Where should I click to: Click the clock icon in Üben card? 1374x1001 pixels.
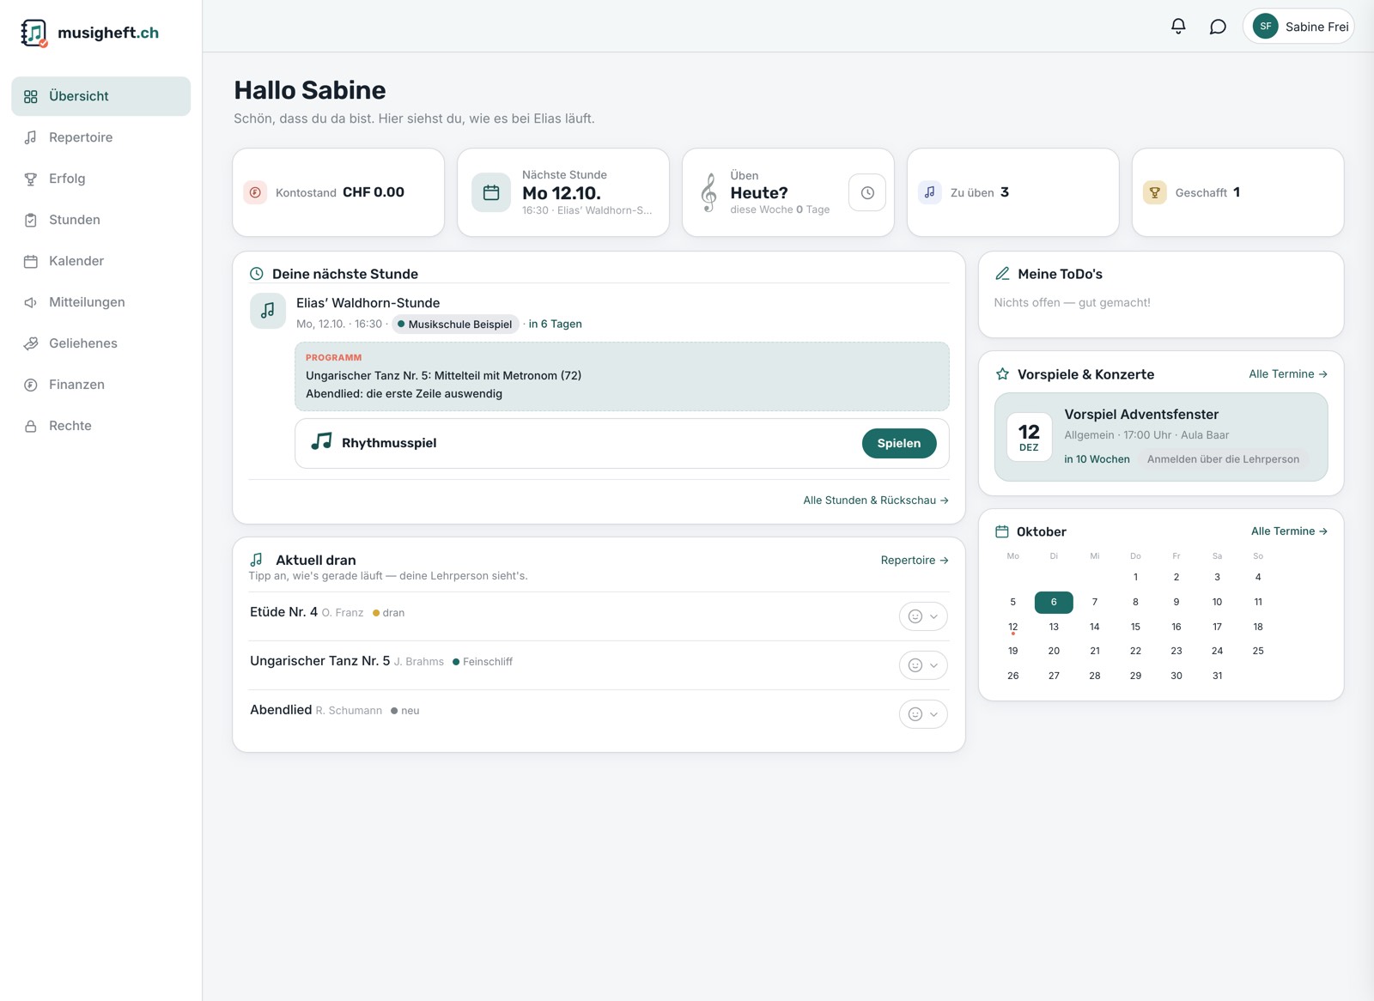(867, 192)
